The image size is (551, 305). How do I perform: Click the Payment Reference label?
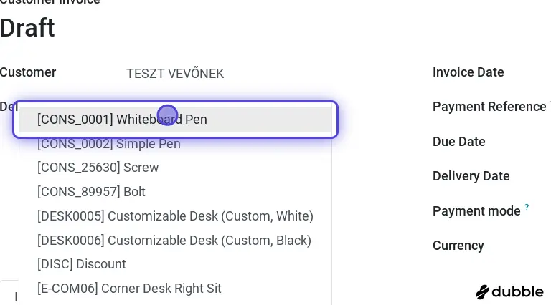pyautogui.click(x=489, y=107)
